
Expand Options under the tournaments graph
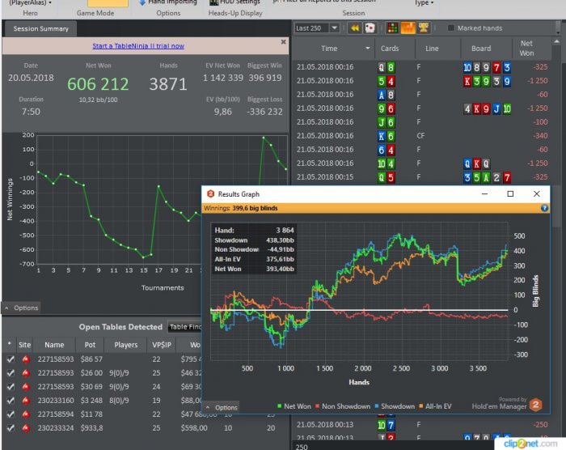(21, 308)
